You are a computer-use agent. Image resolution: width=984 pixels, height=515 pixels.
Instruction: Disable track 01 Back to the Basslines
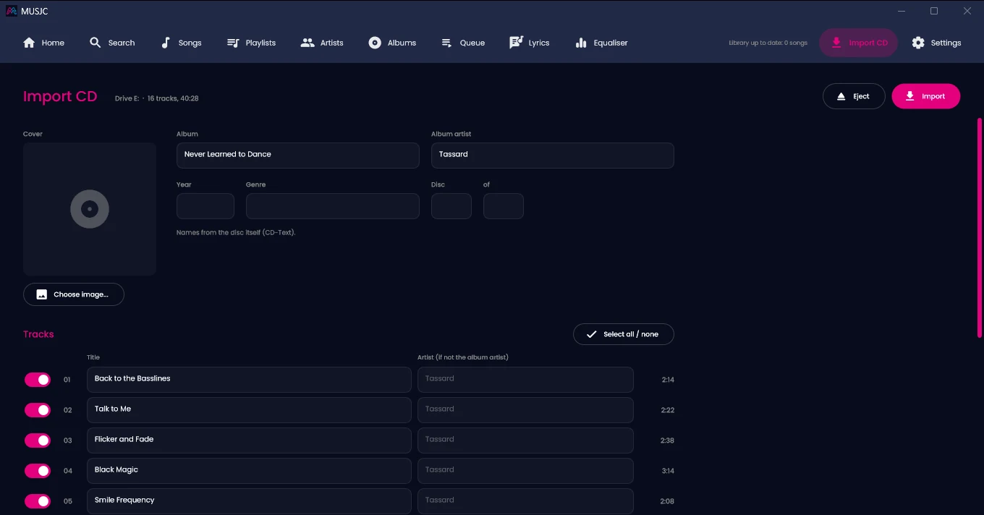(x=38, y=380)
